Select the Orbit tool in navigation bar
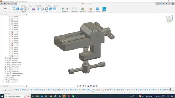175x98 pixels. pyautogui.click(x=78, y=86)
